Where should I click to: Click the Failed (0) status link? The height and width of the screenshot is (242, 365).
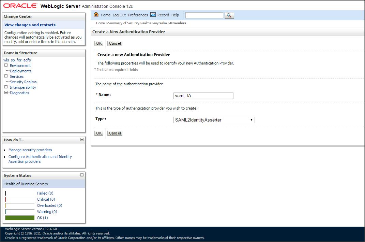click(x=45, y=193)
